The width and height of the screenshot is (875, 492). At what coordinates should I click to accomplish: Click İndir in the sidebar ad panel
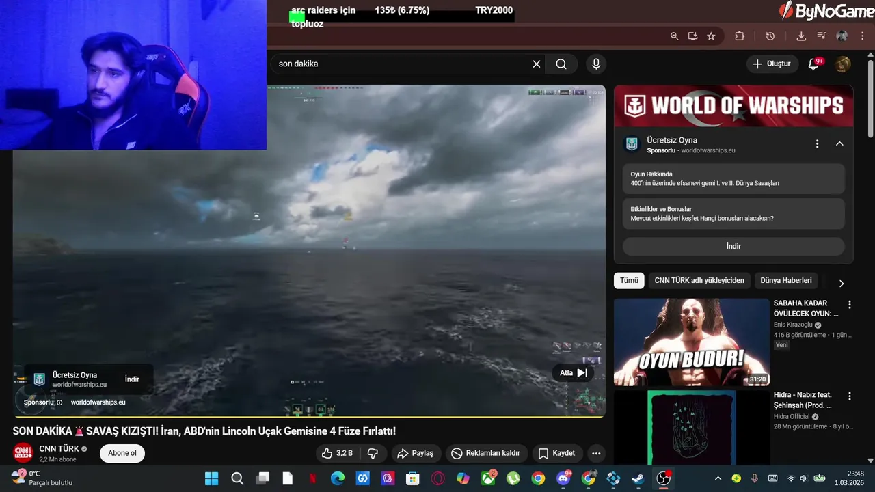[x=733, y=246]
